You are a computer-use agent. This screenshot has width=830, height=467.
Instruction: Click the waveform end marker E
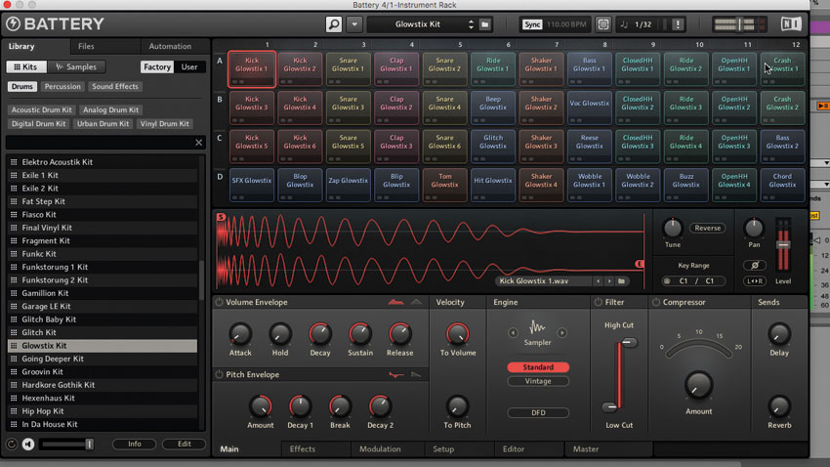coord(640,264)
